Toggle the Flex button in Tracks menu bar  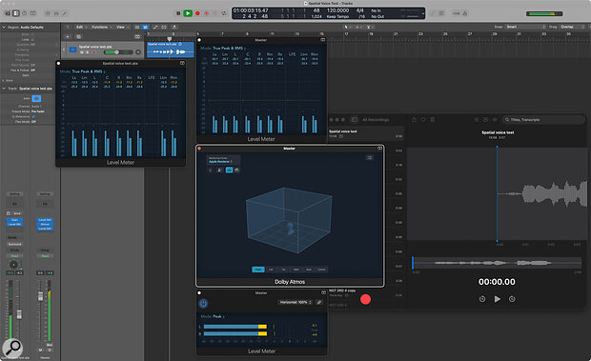pyautogui.click(x=164, y=27)
